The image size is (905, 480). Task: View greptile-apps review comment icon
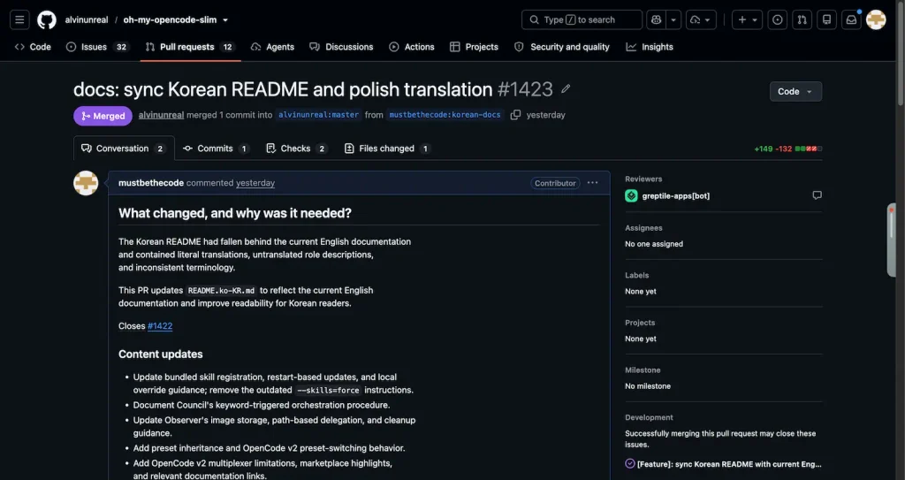click(x=817, y=195)
